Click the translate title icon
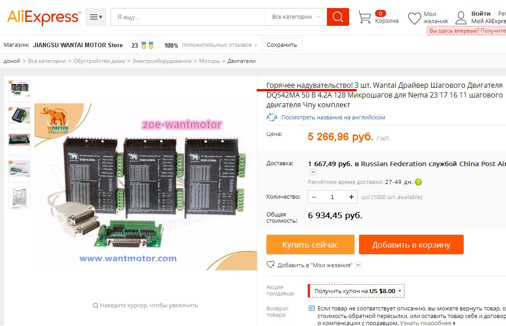This screenshot has width=506, height=326. tap(272, 117)
